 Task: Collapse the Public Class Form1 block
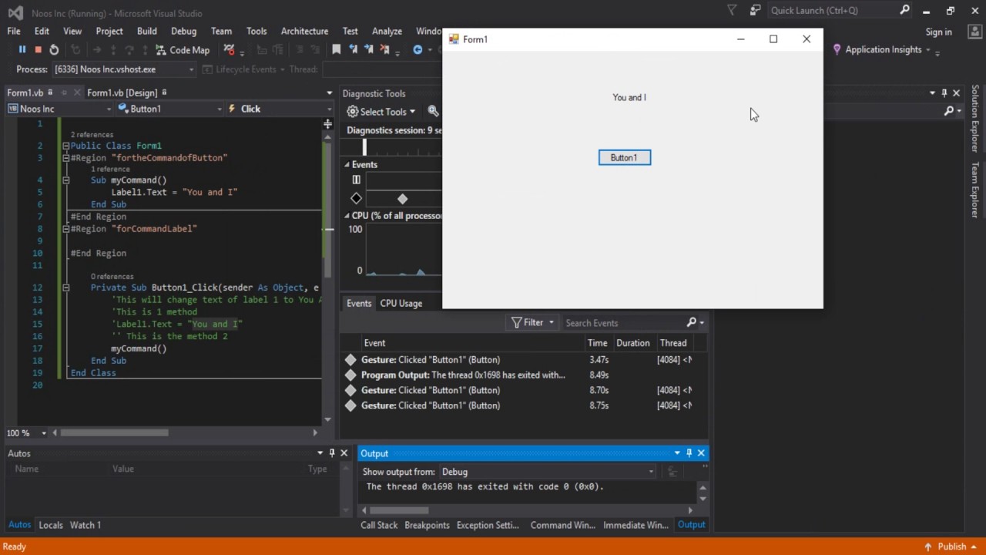[x=65, y=146]
